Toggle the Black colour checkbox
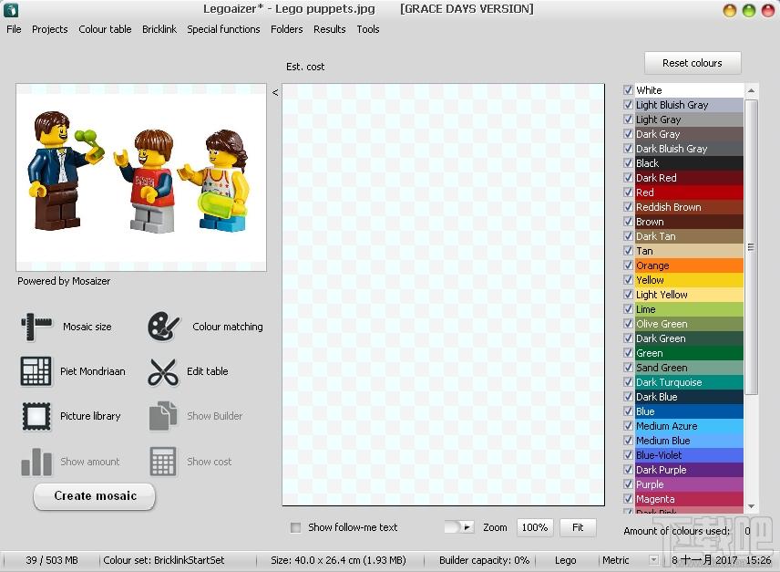The image size is (780, 572). pyautogui.click(x=628, y=162)
